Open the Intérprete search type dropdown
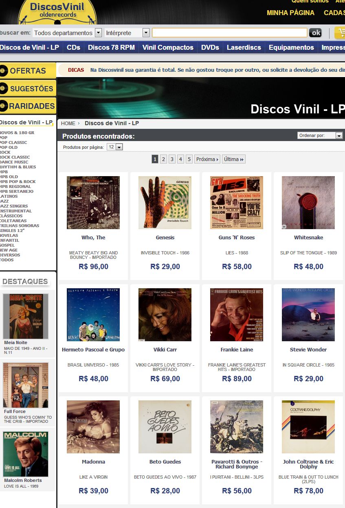The width and height of the screenshot is (345, 508). pos(127,33)
